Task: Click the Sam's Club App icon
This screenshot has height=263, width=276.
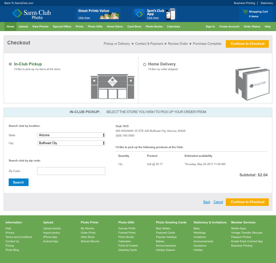Action: (139, 14)
